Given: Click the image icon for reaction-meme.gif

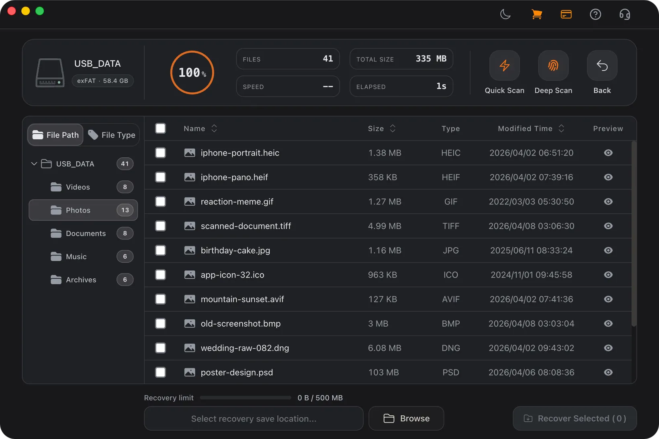Looking at the screenshot, I should (190, 202).
